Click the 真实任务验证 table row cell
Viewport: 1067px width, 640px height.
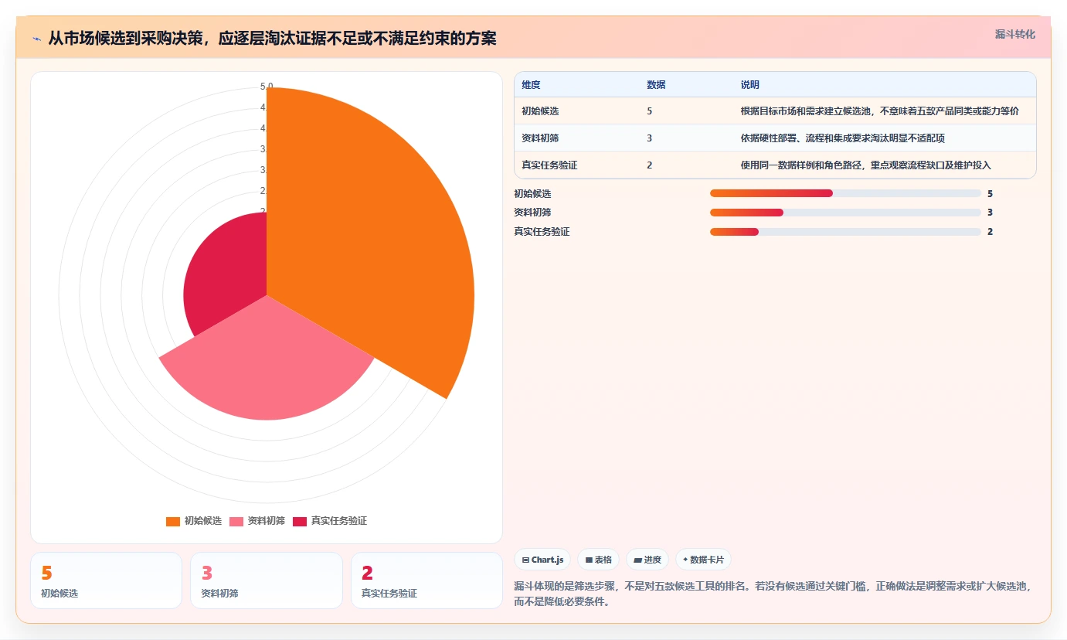(549, 165)
